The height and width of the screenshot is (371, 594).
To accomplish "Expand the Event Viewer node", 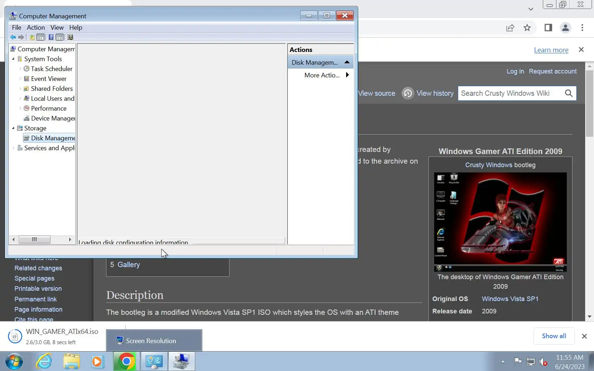I will coord(20,79).
